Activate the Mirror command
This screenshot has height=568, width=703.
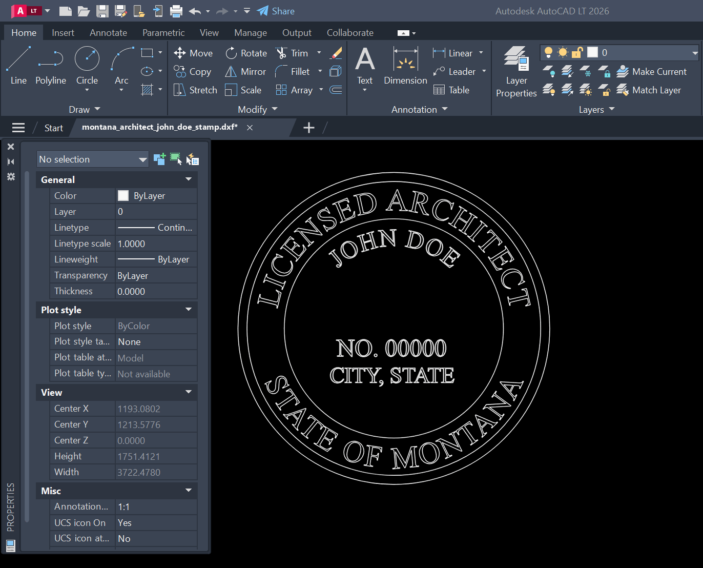pyautogui.click(x=245, y=71)
